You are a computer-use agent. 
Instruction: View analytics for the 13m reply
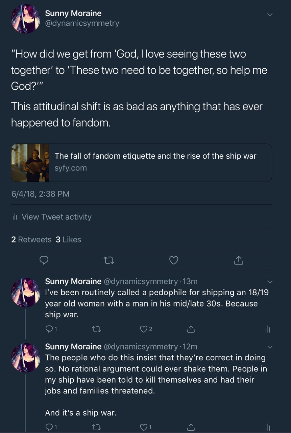coord(268,329)
